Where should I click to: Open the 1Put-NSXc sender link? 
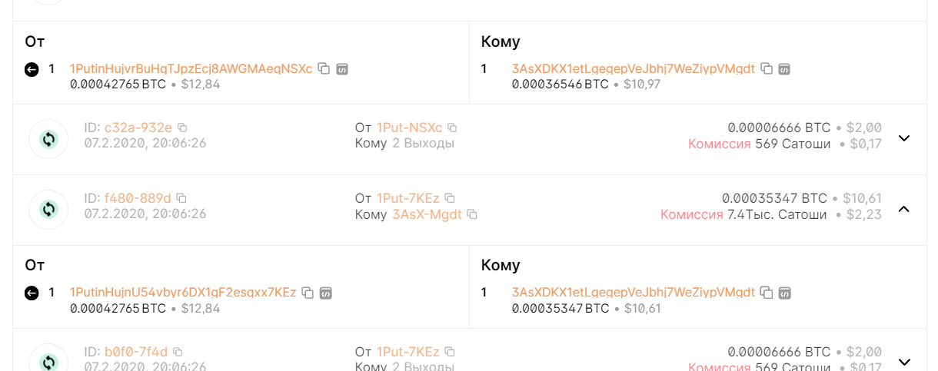(x=409, y=128)
